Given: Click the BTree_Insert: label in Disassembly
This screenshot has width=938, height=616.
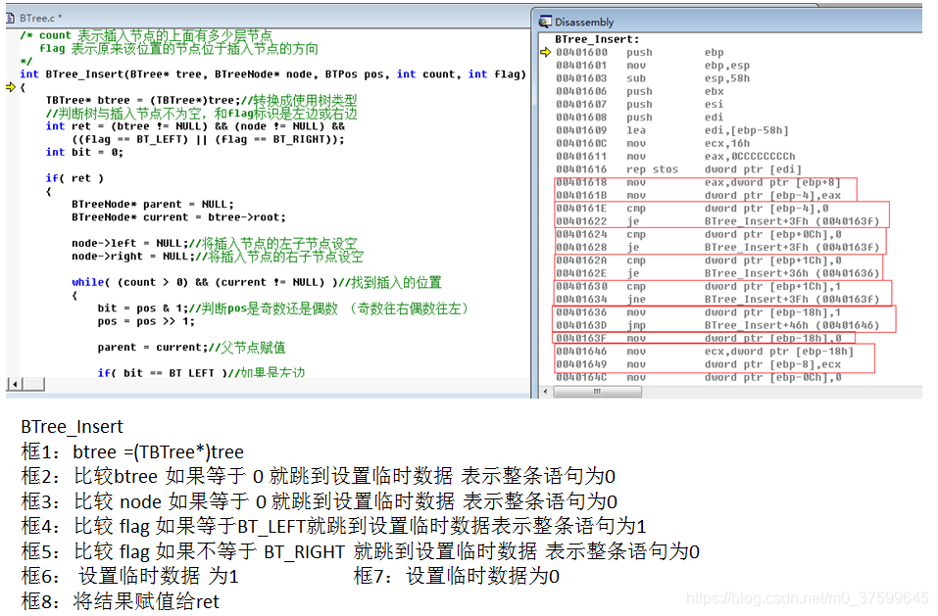Looking at the screenshot, I should click(x=597, y=39).
